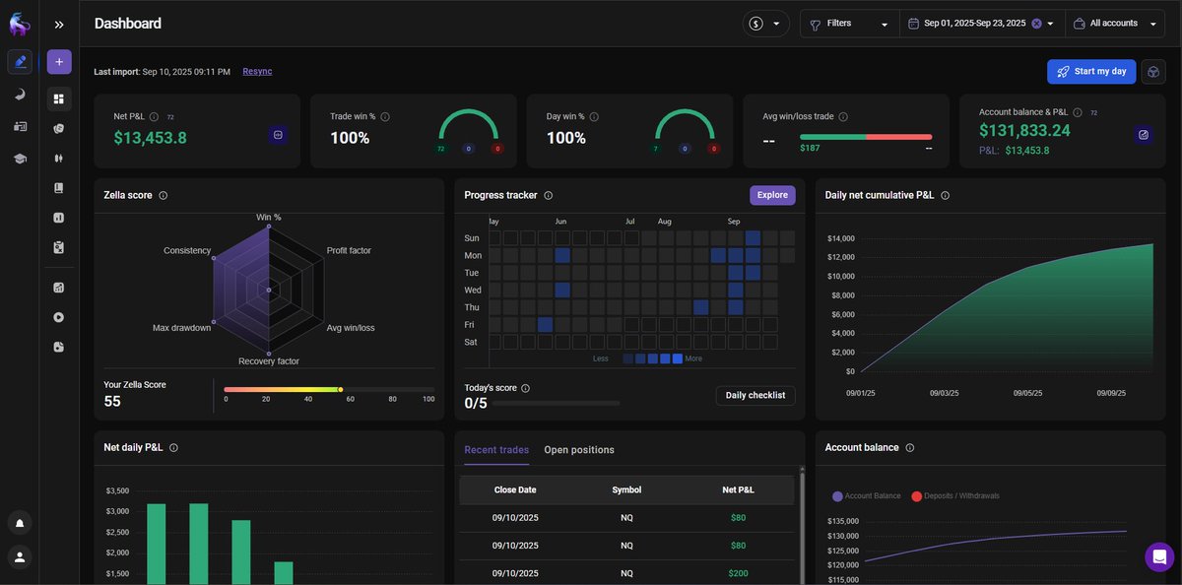Click the Close Date column header
The width and height of the screenshot is (1182, 585).
pyautogui.click(x=515, y=489)
